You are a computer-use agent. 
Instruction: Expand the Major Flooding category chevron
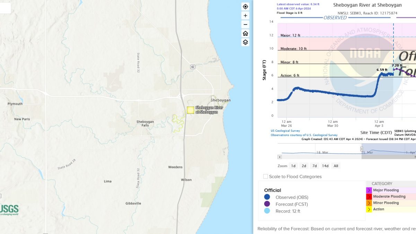[369, 190]
